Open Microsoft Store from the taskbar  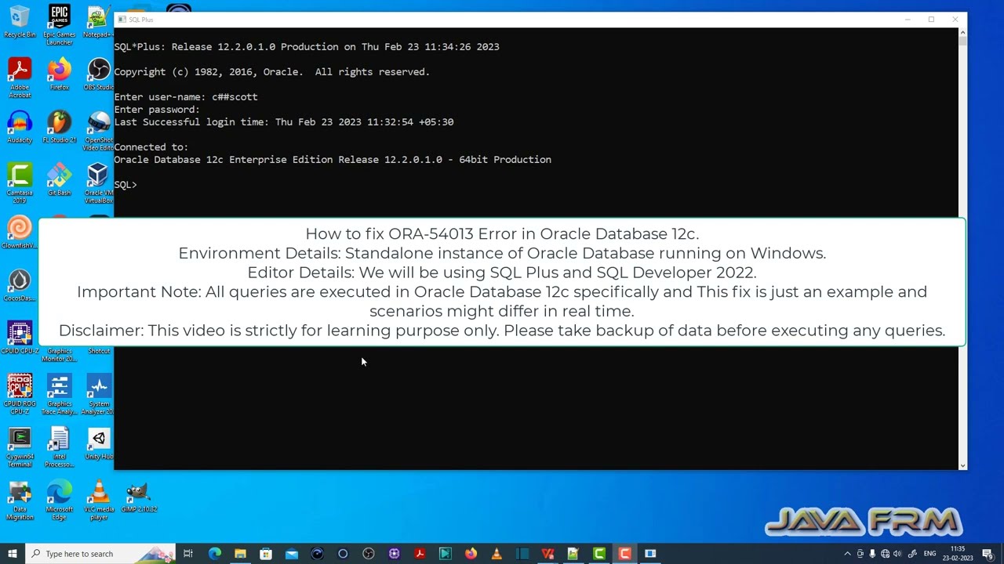(x=266, y=554)
